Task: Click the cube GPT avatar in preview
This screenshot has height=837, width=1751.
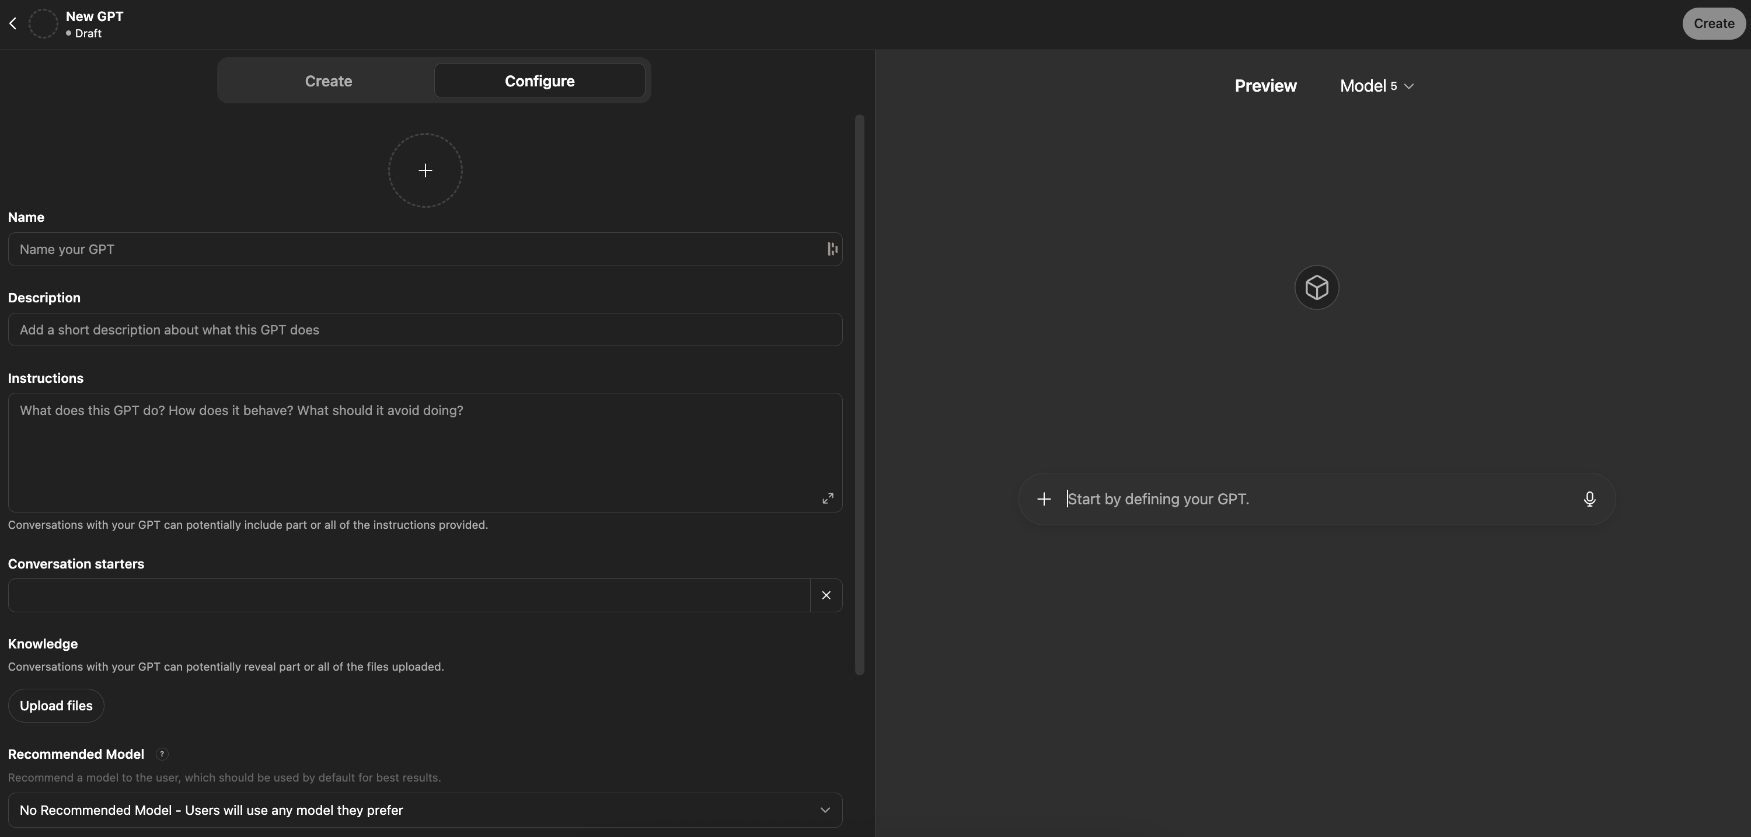Action: (x=1316, y=288)
